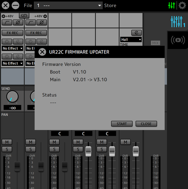Enable FX REC on channel 1
The height and width of the screenshot is (189, 188).
(12, 33)
